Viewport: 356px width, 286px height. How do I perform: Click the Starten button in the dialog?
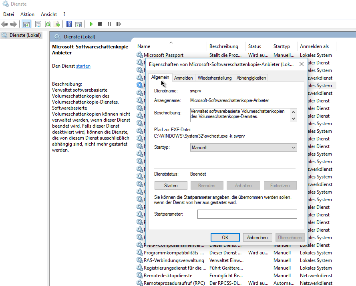[x=171, y=186]
